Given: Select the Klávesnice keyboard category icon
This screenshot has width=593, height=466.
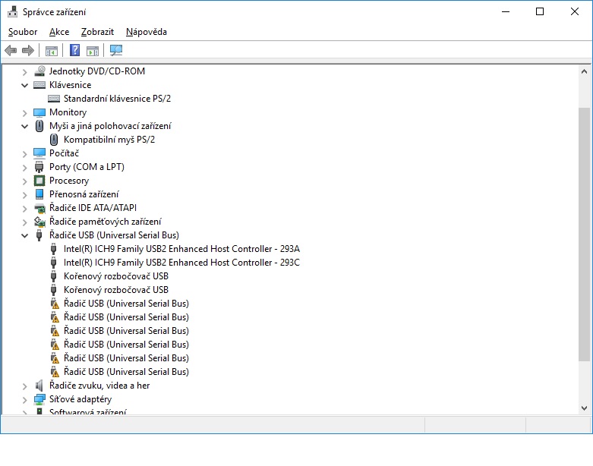Looking at the screenshot, I should click(x=39, y=85).
